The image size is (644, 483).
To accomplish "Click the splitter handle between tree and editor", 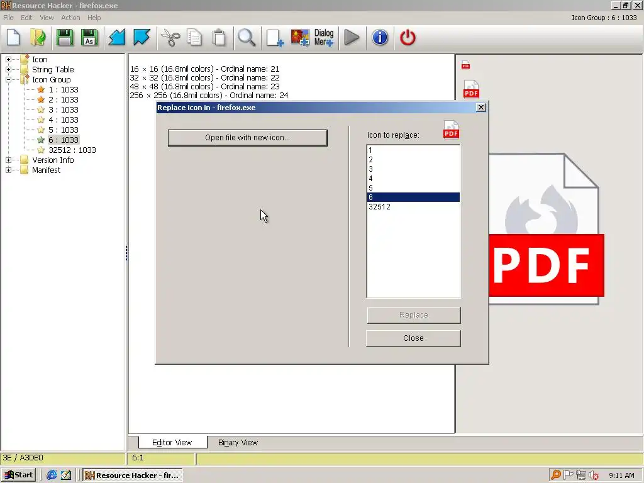I will 126,253.
